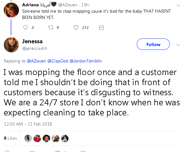This screenshot has height=152, width=191.
Task: Follow Jenessa
Action: 153,44
